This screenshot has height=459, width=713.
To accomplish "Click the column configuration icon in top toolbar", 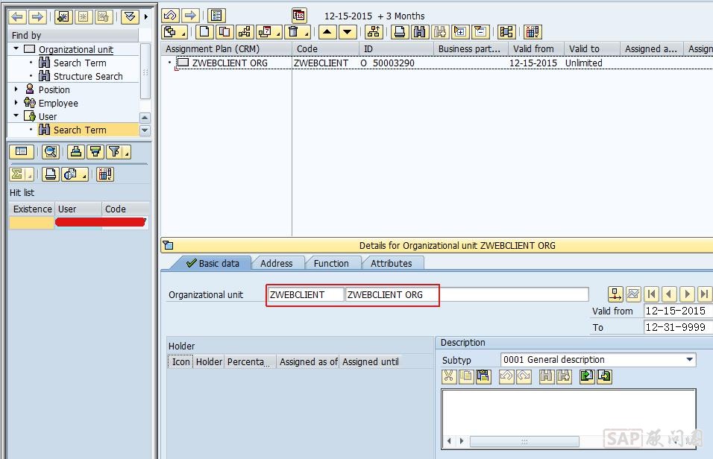I will [532, 32].
